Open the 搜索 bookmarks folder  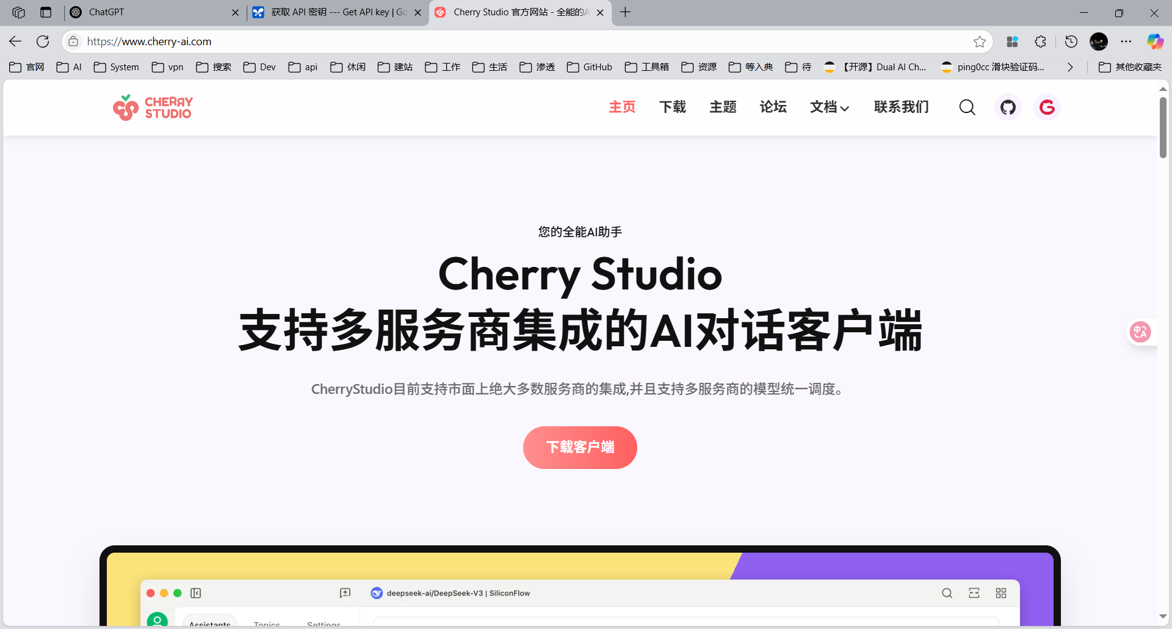[214, 67]
